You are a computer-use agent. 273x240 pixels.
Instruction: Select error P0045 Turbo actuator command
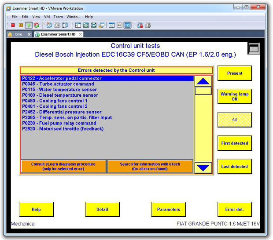pos(58,84)
